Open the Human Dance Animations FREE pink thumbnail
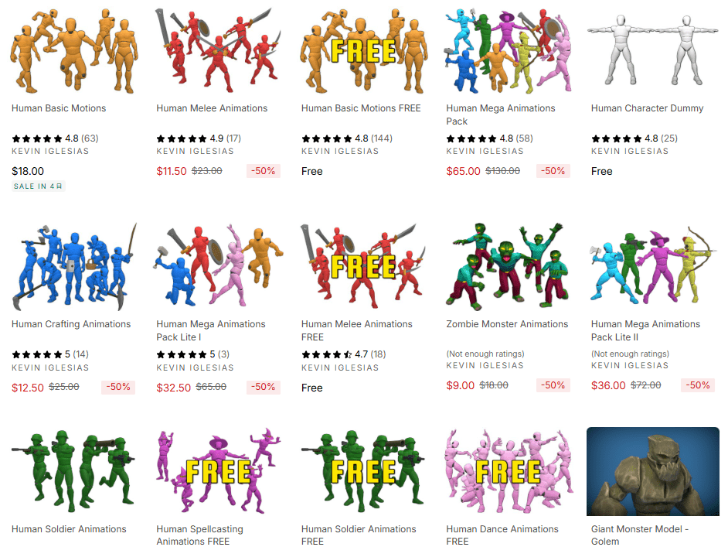The height and width of the screenshot is (547, 728). (x=508, y=471)
